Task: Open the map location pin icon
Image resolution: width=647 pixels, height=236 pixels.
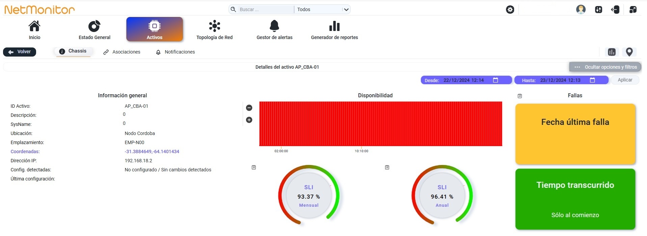Action: coord(629,52)
